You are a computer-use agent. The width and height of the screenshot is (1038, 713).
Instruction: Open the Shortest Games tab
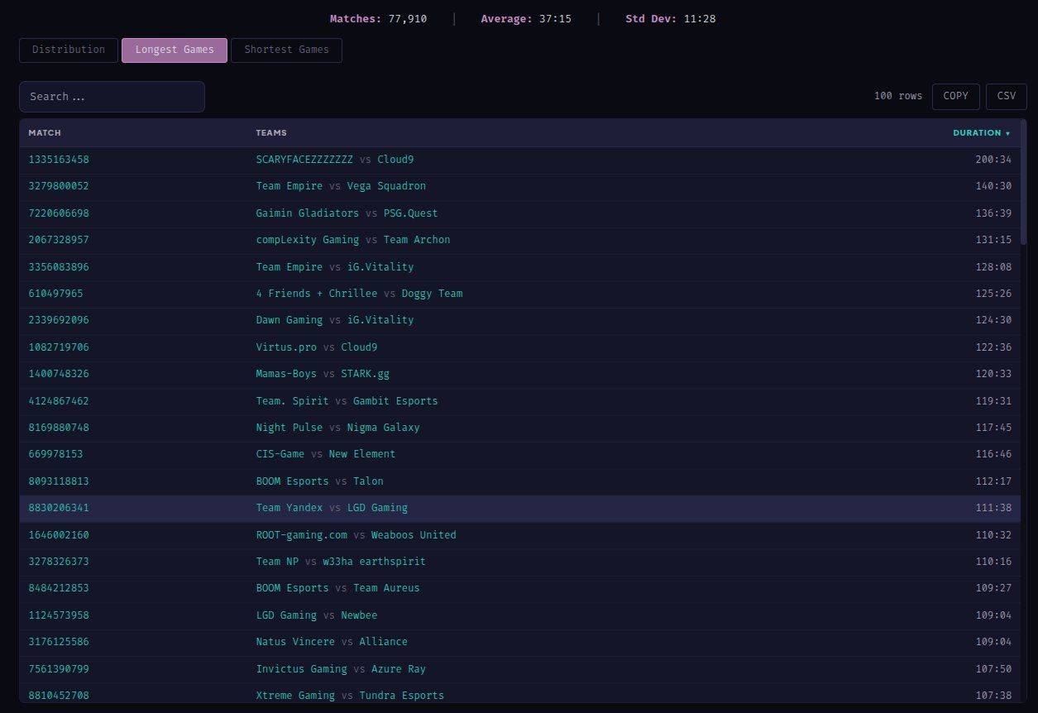(x=286, y=50)
